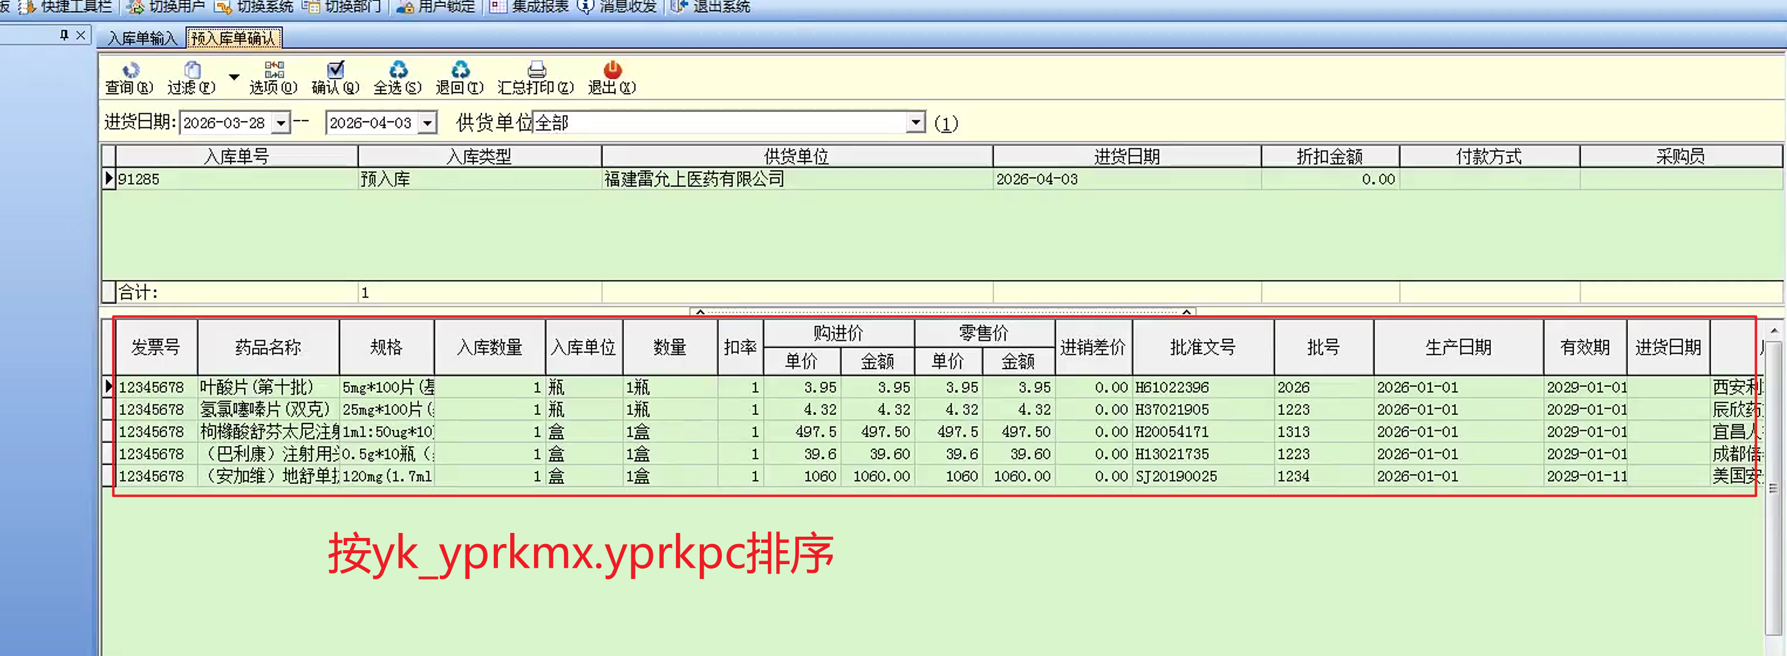1787x656 pixels.
Task: Click approval number H37021905
Action: pos(1172,409)
